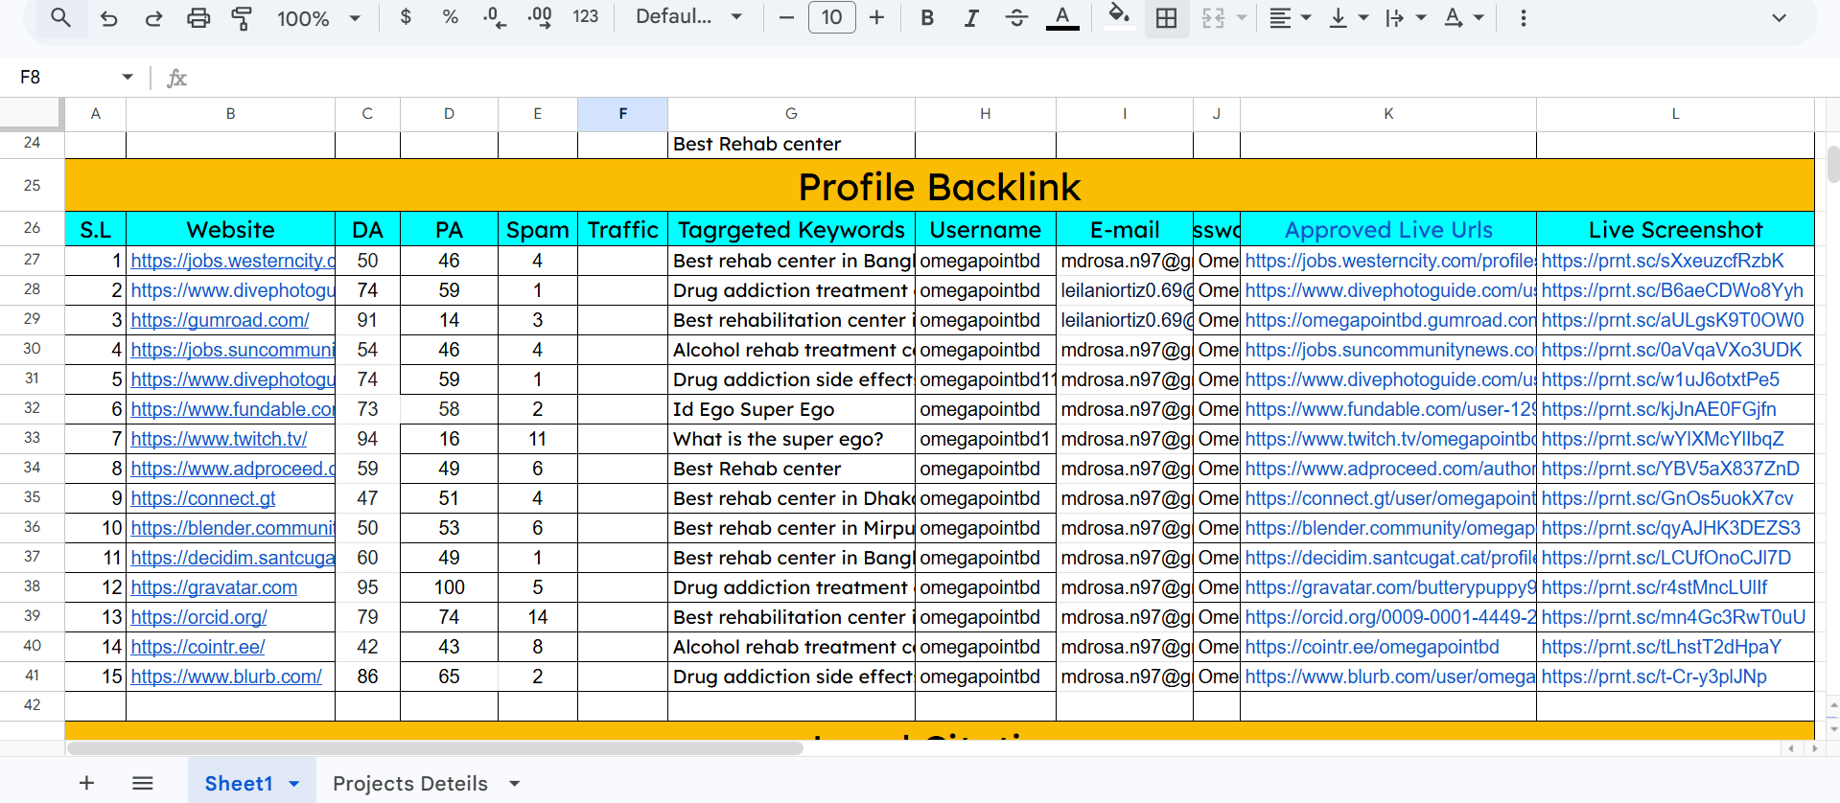This screenshot has height=803, width=1840.
Task: Increase decimal places
Action: 540,17
